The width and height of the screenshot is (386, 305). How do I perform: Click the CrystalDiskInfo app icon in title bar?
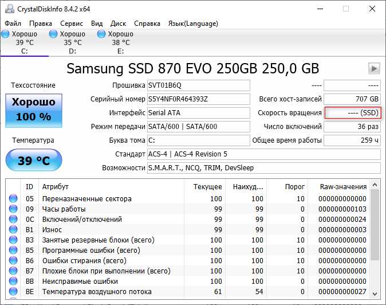click(10, 9)
